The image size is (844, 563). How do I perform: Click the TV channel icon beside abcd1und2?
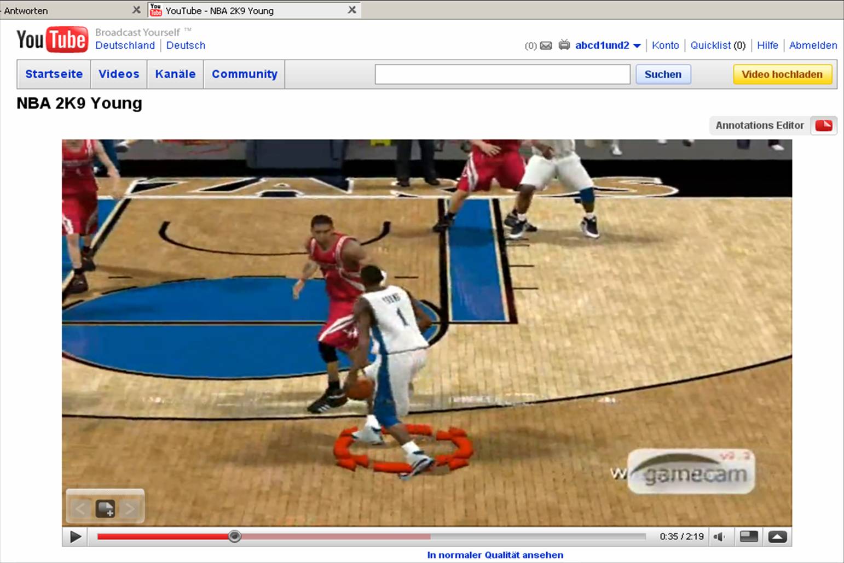[x=564, y=45]
